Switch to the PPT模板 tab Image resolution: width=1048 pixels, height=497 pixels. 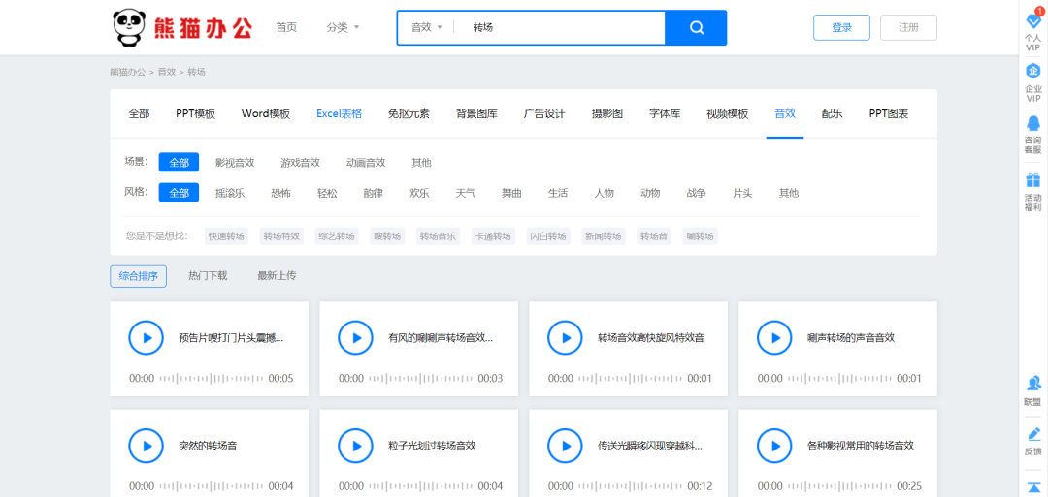point(195,113)
